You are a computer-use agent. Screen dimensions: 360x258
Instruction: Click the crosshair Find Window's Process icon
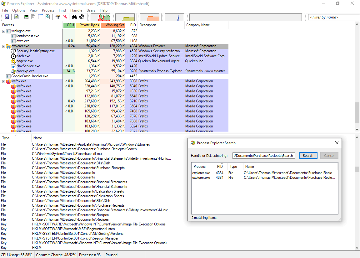pyautogui.click(x=82, y=17)
